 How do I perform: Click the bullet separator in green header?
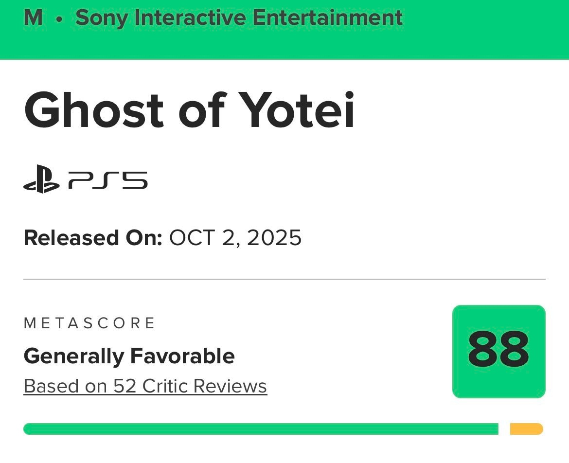tap(59, 19)
